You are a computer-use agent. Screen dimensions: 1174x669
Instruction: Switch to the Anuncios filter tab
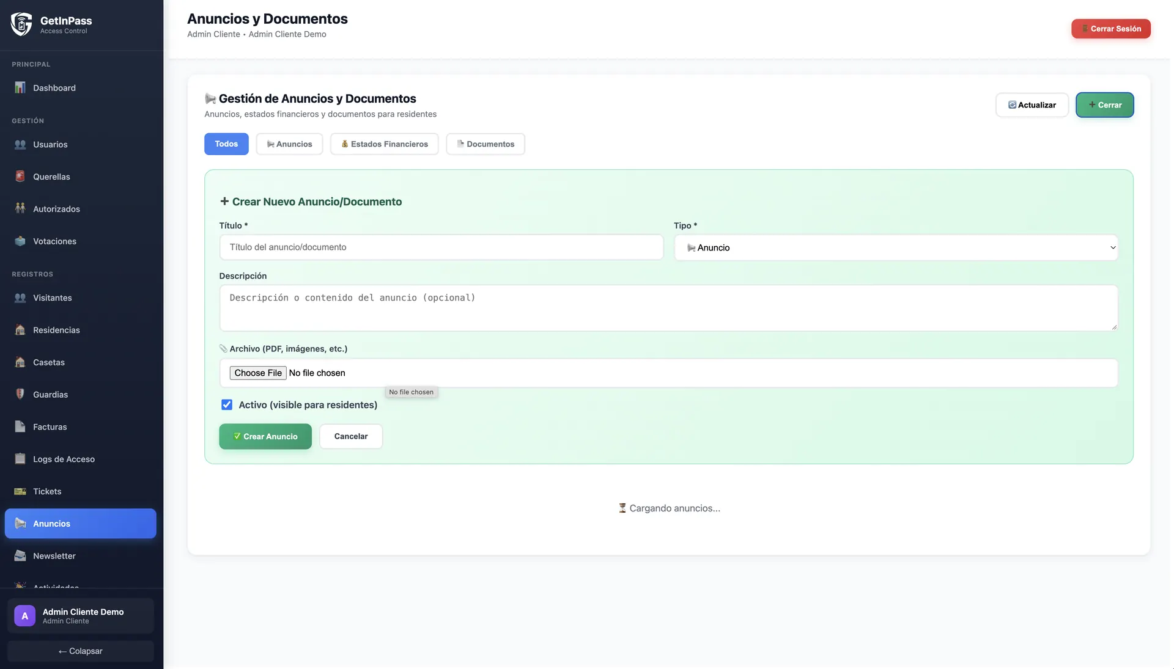(x=289, y=144)
